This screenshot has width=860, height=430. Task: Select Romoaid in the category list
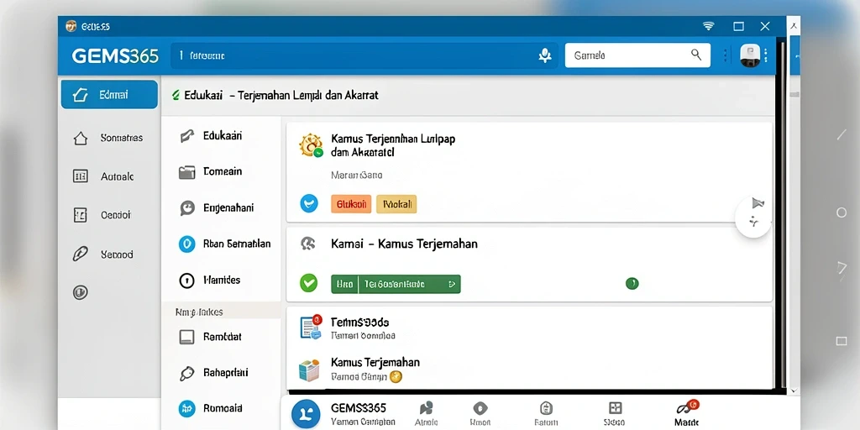(x=223, y=408)
